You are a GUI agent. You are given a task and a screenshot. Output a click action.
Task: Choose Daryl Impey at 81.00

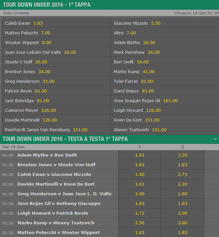(x=165, y=91)
